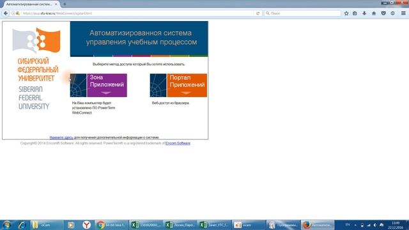Select the Автоматизированная система browser tab

click(x=31, y=4)
